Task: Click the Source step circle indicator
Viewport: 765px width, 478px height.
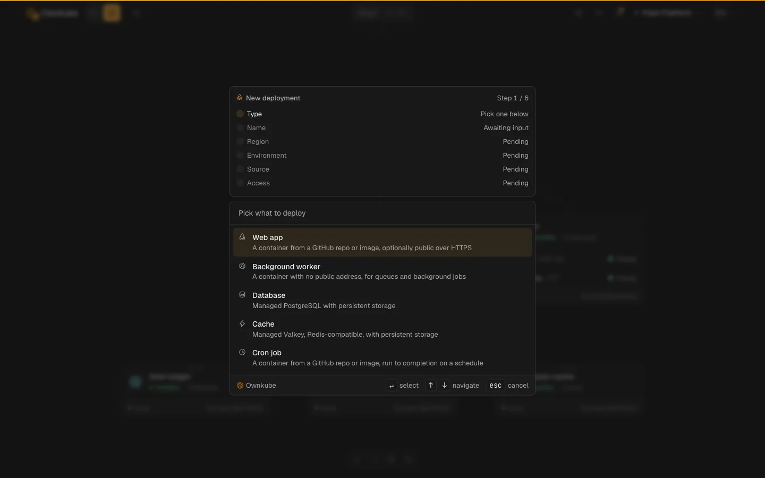Action: coord(240,169)
